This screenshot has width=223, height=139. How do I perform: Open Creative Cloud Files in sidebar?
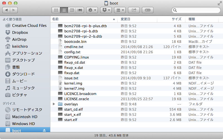point(29,25)
